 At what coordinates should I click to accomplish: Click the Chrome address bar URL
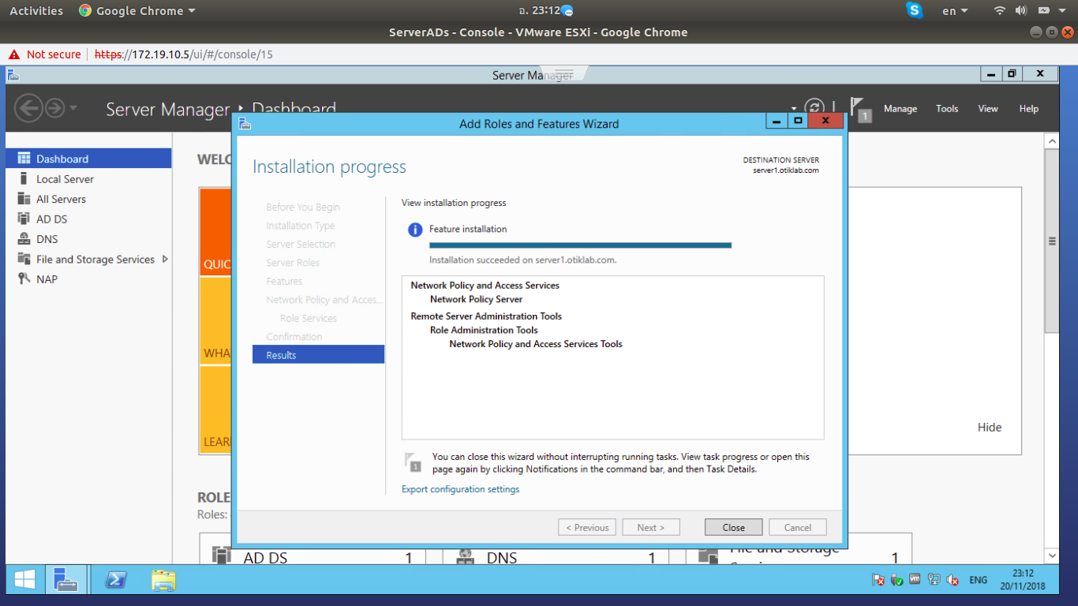point(184,54)
